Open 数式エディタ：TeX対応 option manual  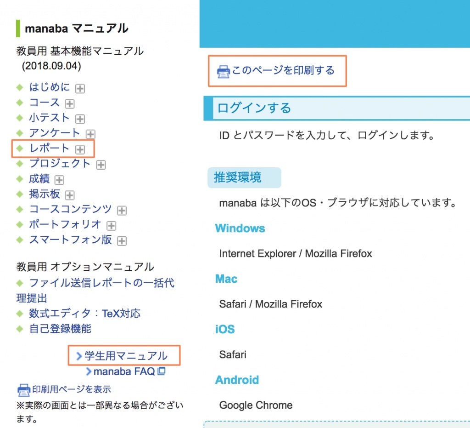click(84, 314)
